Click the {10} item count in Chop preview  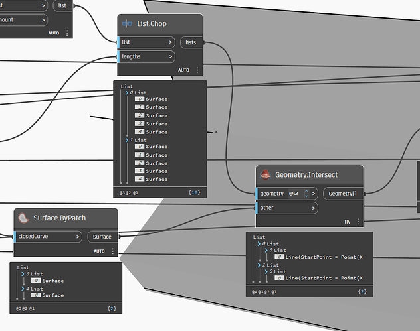(x=195, y=193)
